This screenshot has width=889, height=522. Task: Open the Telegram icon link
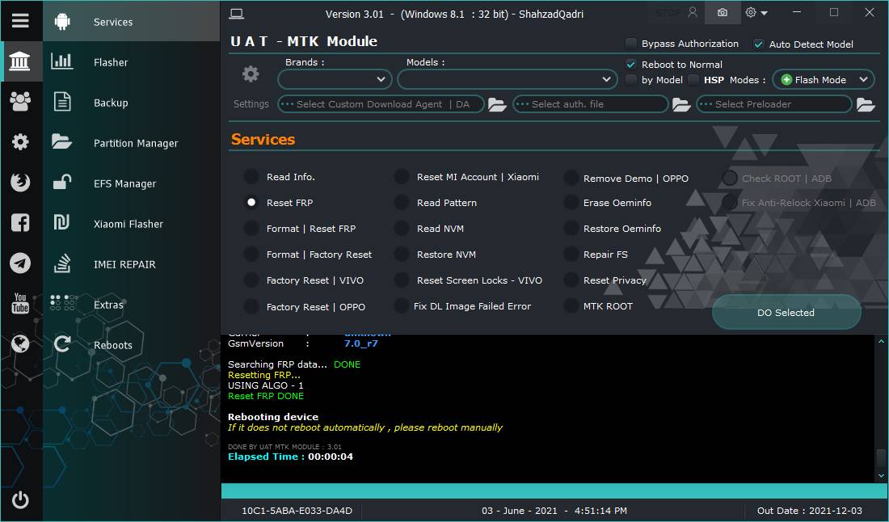pyautogui.click(x=20, y=263)
